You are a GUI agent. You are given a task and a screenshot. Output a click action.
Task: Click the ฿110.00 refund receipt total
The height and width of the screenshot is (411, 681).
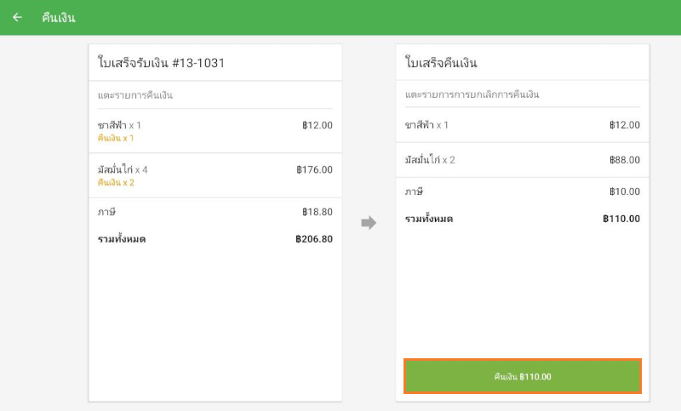(x=621, y=219)
